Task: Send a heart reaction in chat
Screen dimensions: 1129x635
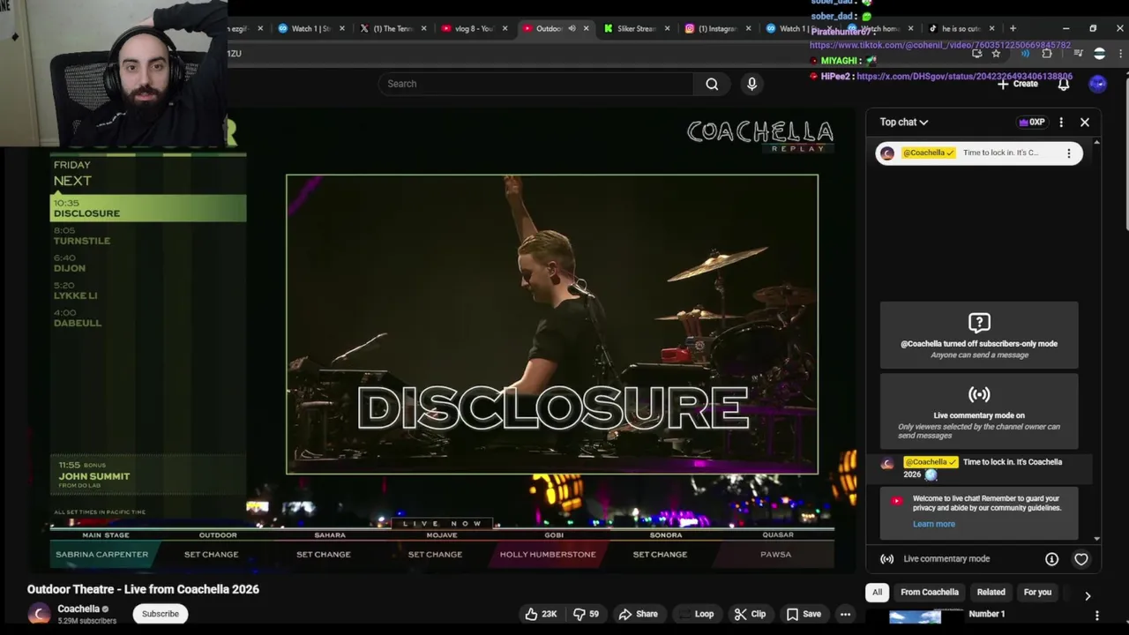Action: [1081, 559]
